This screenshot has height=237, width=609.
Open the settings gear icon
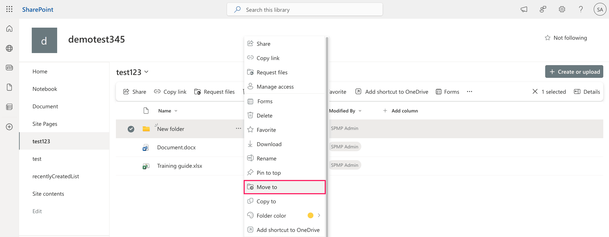pos(562,10)
